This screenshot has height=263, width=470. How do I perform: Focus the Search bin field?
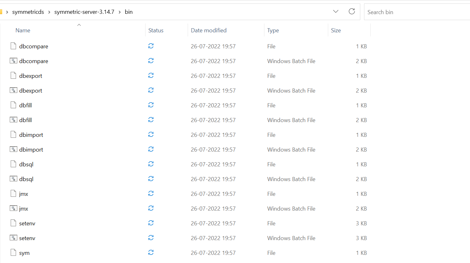pyautogui.click(x=417, y=12)
